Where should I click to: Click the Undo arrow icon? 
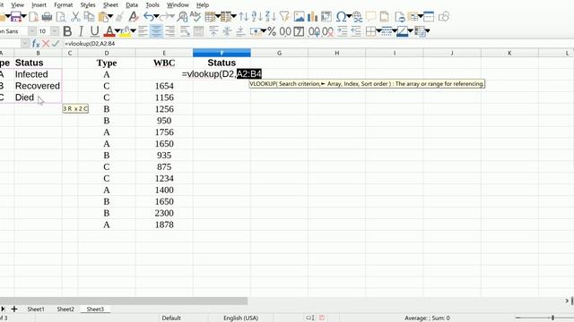148,17
